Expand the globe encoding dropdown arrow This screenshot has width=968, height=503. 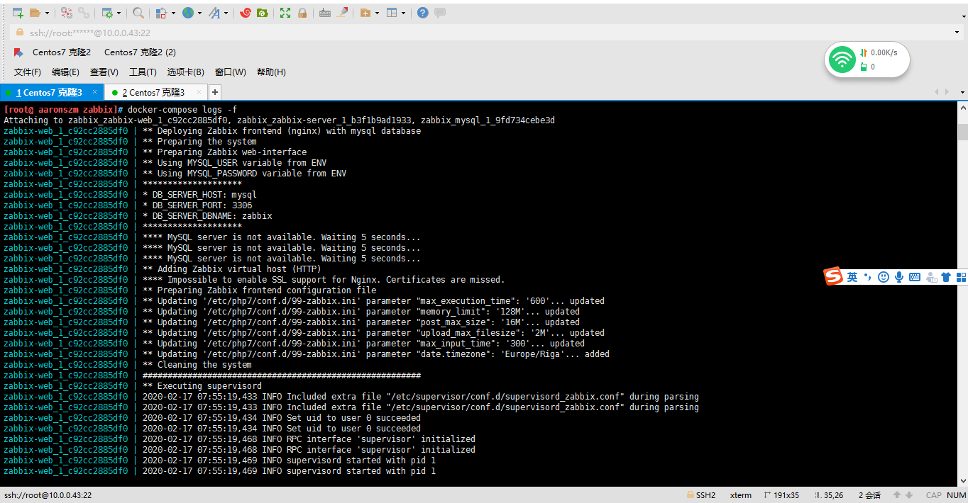pos(199,13)
